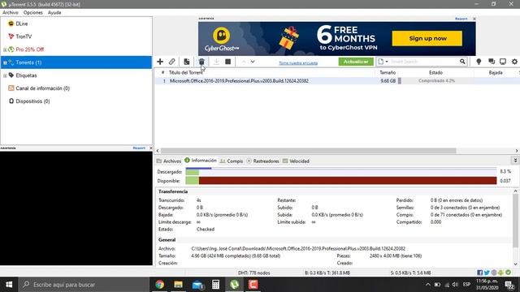Switch to the Información tab
The width and height of the screenshot is (520, 292).
tap(201, 161)
